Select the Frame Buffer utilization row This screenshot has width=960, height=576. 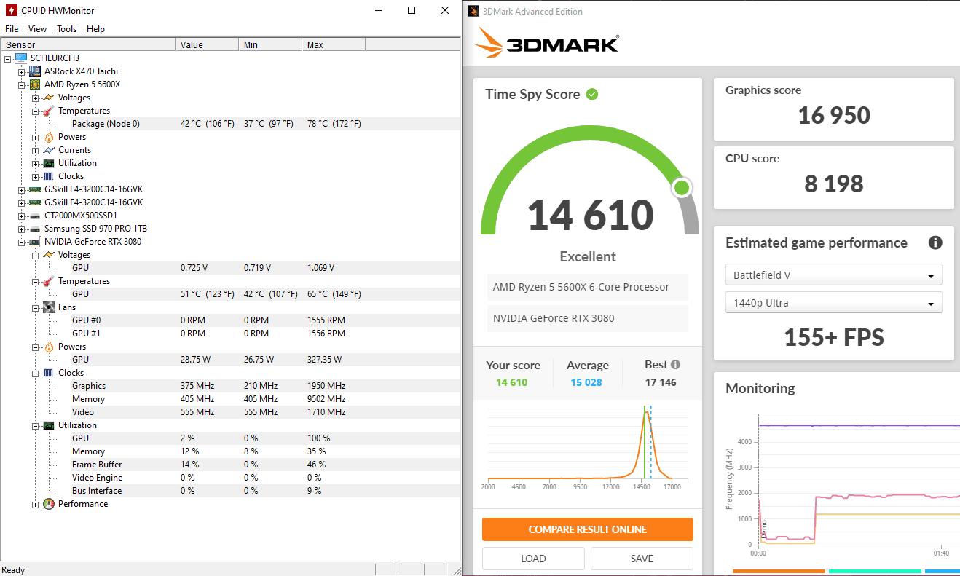pos(231,465)
